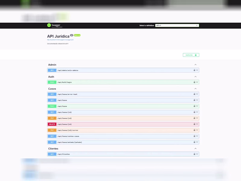Screen dimensions: 241x181
Task: Click the lock icon on /api/Auth/login
Action: coord(194,82)
